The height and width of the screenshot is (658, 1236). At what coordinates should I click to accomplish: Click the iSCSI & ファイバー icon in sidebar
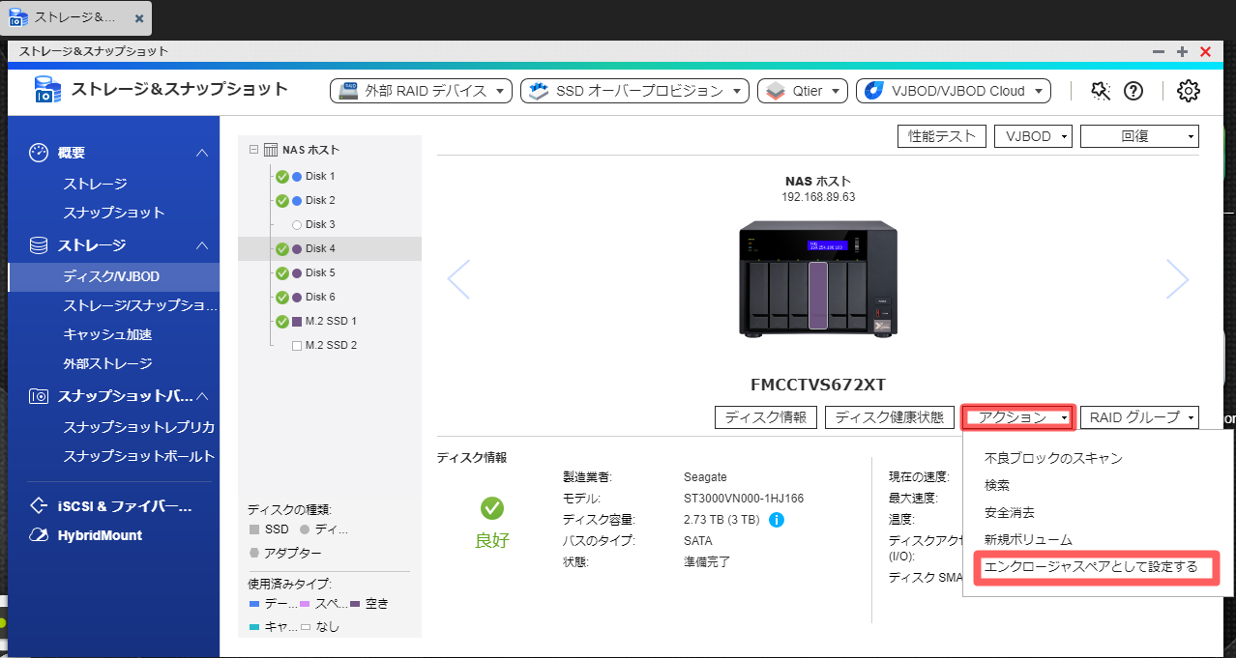(39, 505)
